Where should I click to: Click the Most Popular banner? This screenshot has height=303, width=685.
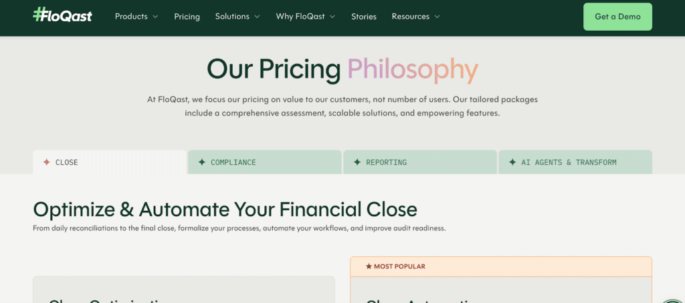click(500, 266)
